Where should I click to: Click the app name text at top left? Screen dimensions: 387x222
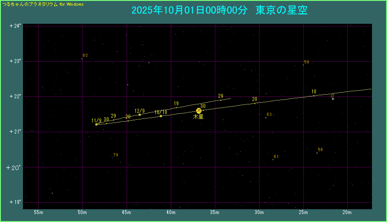(x=43, y=4)
